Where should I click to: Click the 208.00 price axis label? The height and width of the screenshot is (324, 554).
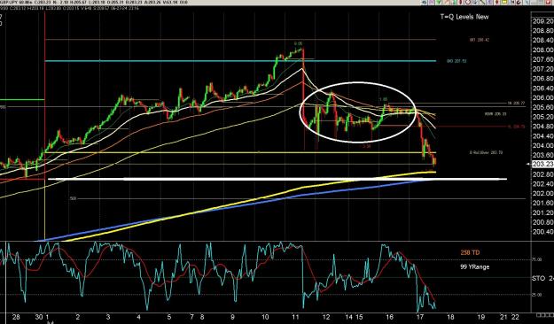542,50
